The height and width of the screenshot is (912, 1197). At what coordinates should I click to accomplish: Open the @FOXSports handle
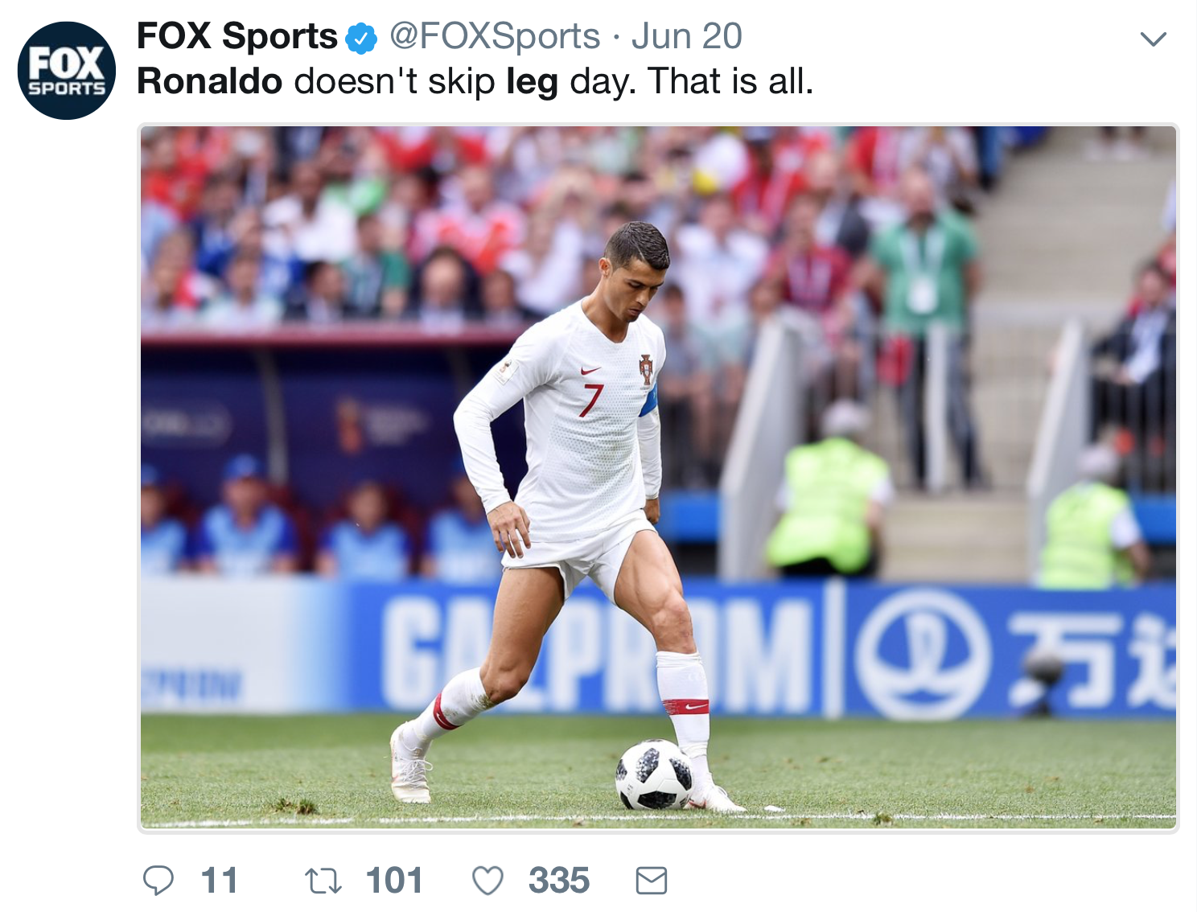pyautogui.click(x=493, y=36)
